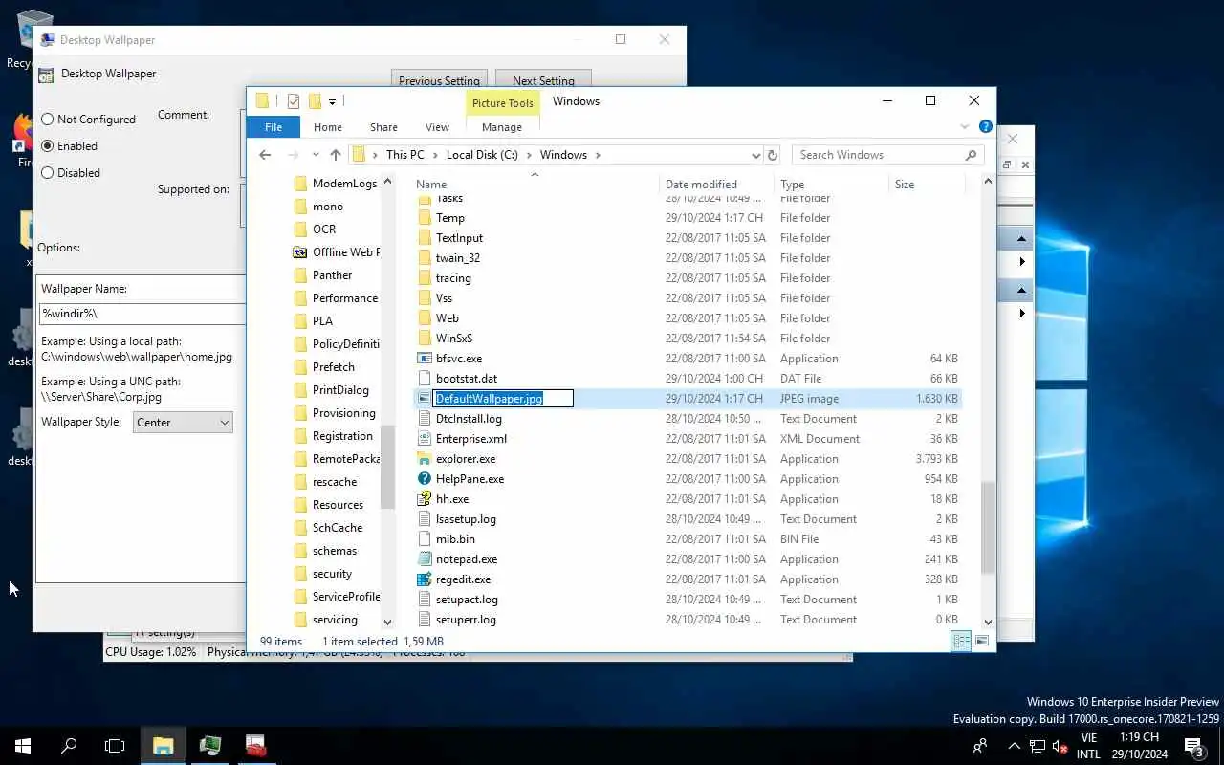Open the Windows Start menu
Screen dimensions: 1224x765
(23, 746)
